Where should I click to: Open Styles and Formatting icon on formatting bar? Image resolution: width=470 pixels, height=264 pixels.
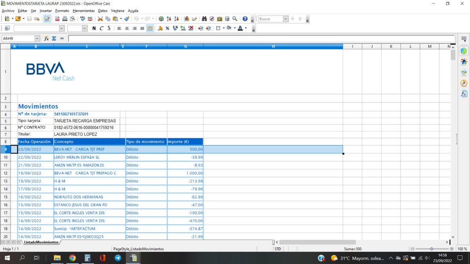(x=7, y=28)
